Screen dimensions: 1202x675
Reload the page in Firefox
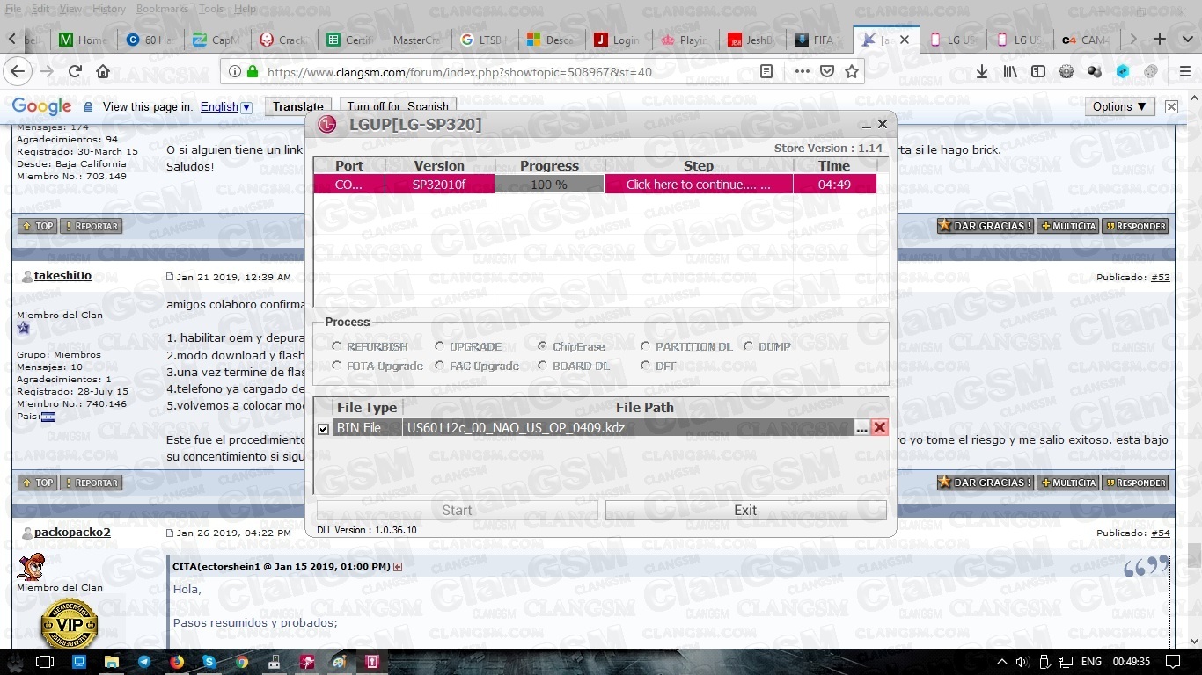tap(75, 72)
